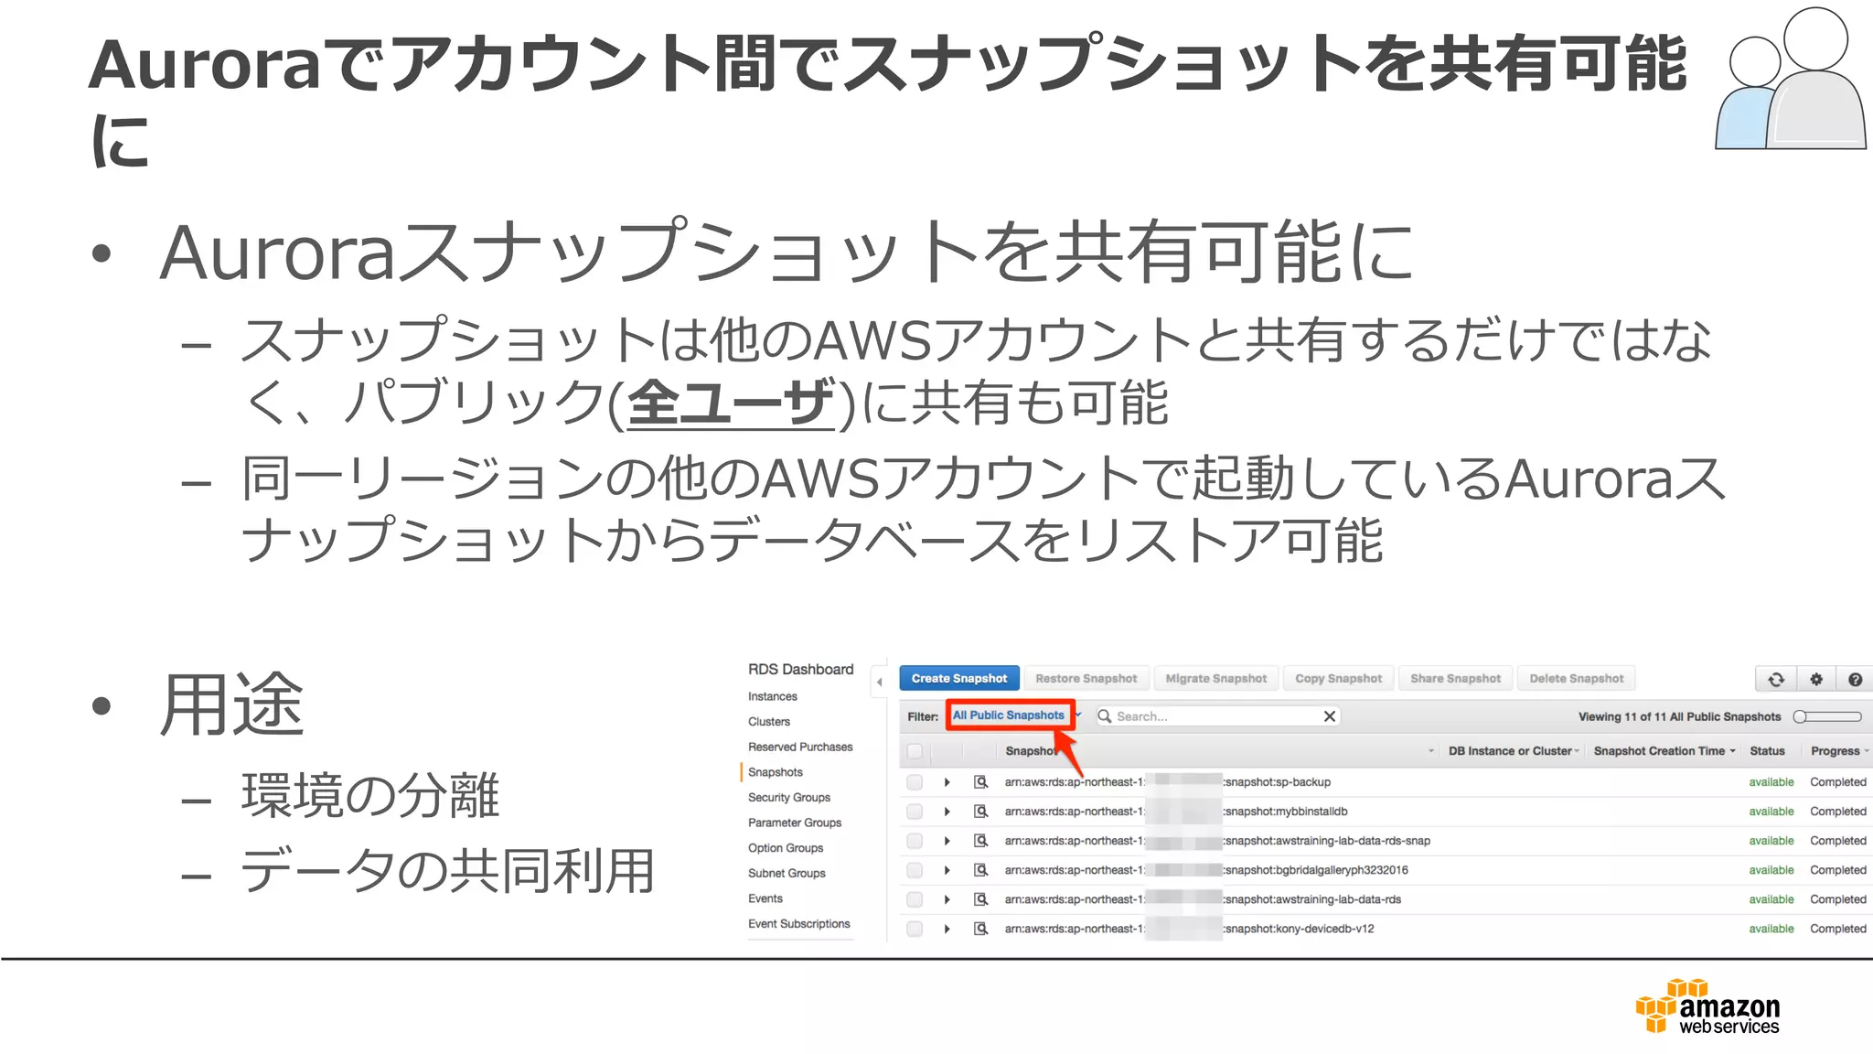View details icon for mybbinstalldb snapshot
This screenshot has width=1873, height=1054.
click(980, 812)
